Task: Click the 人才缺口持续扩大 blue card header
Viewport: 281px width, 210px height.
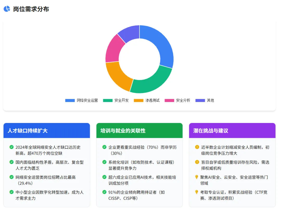Action: tap(47, 131)
